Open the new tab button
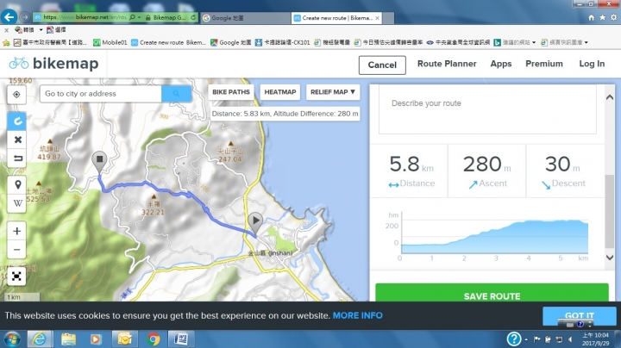This screenshot has height=348, width=621. tap(388, 18)
